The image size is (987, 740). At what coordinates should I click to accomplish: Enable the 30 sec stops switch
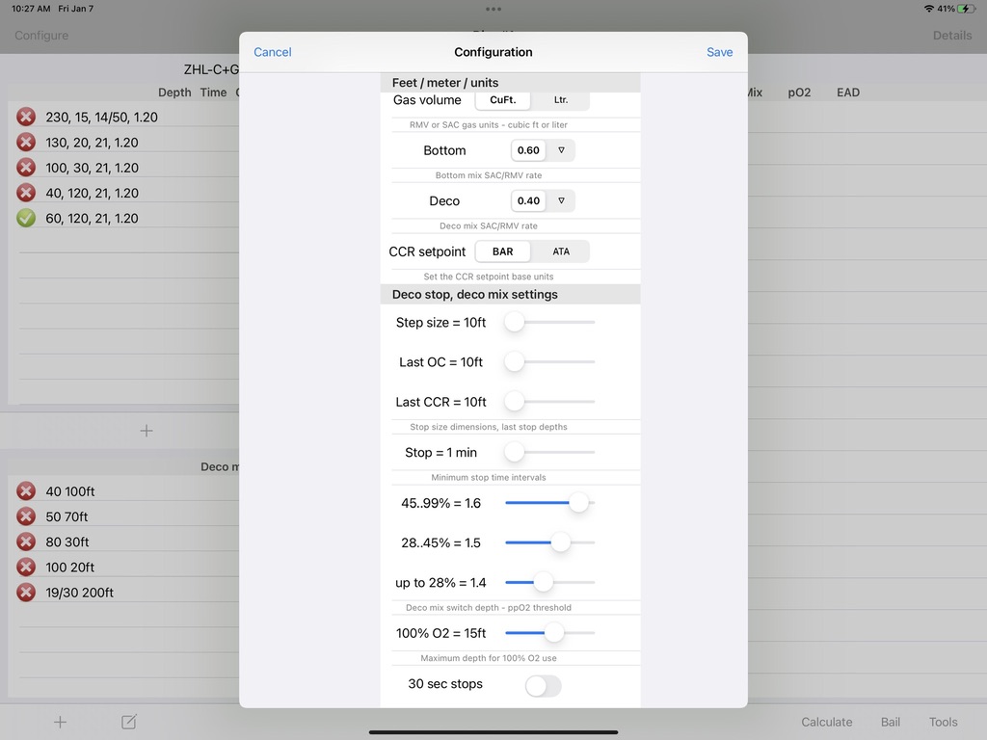coord(543,685)
